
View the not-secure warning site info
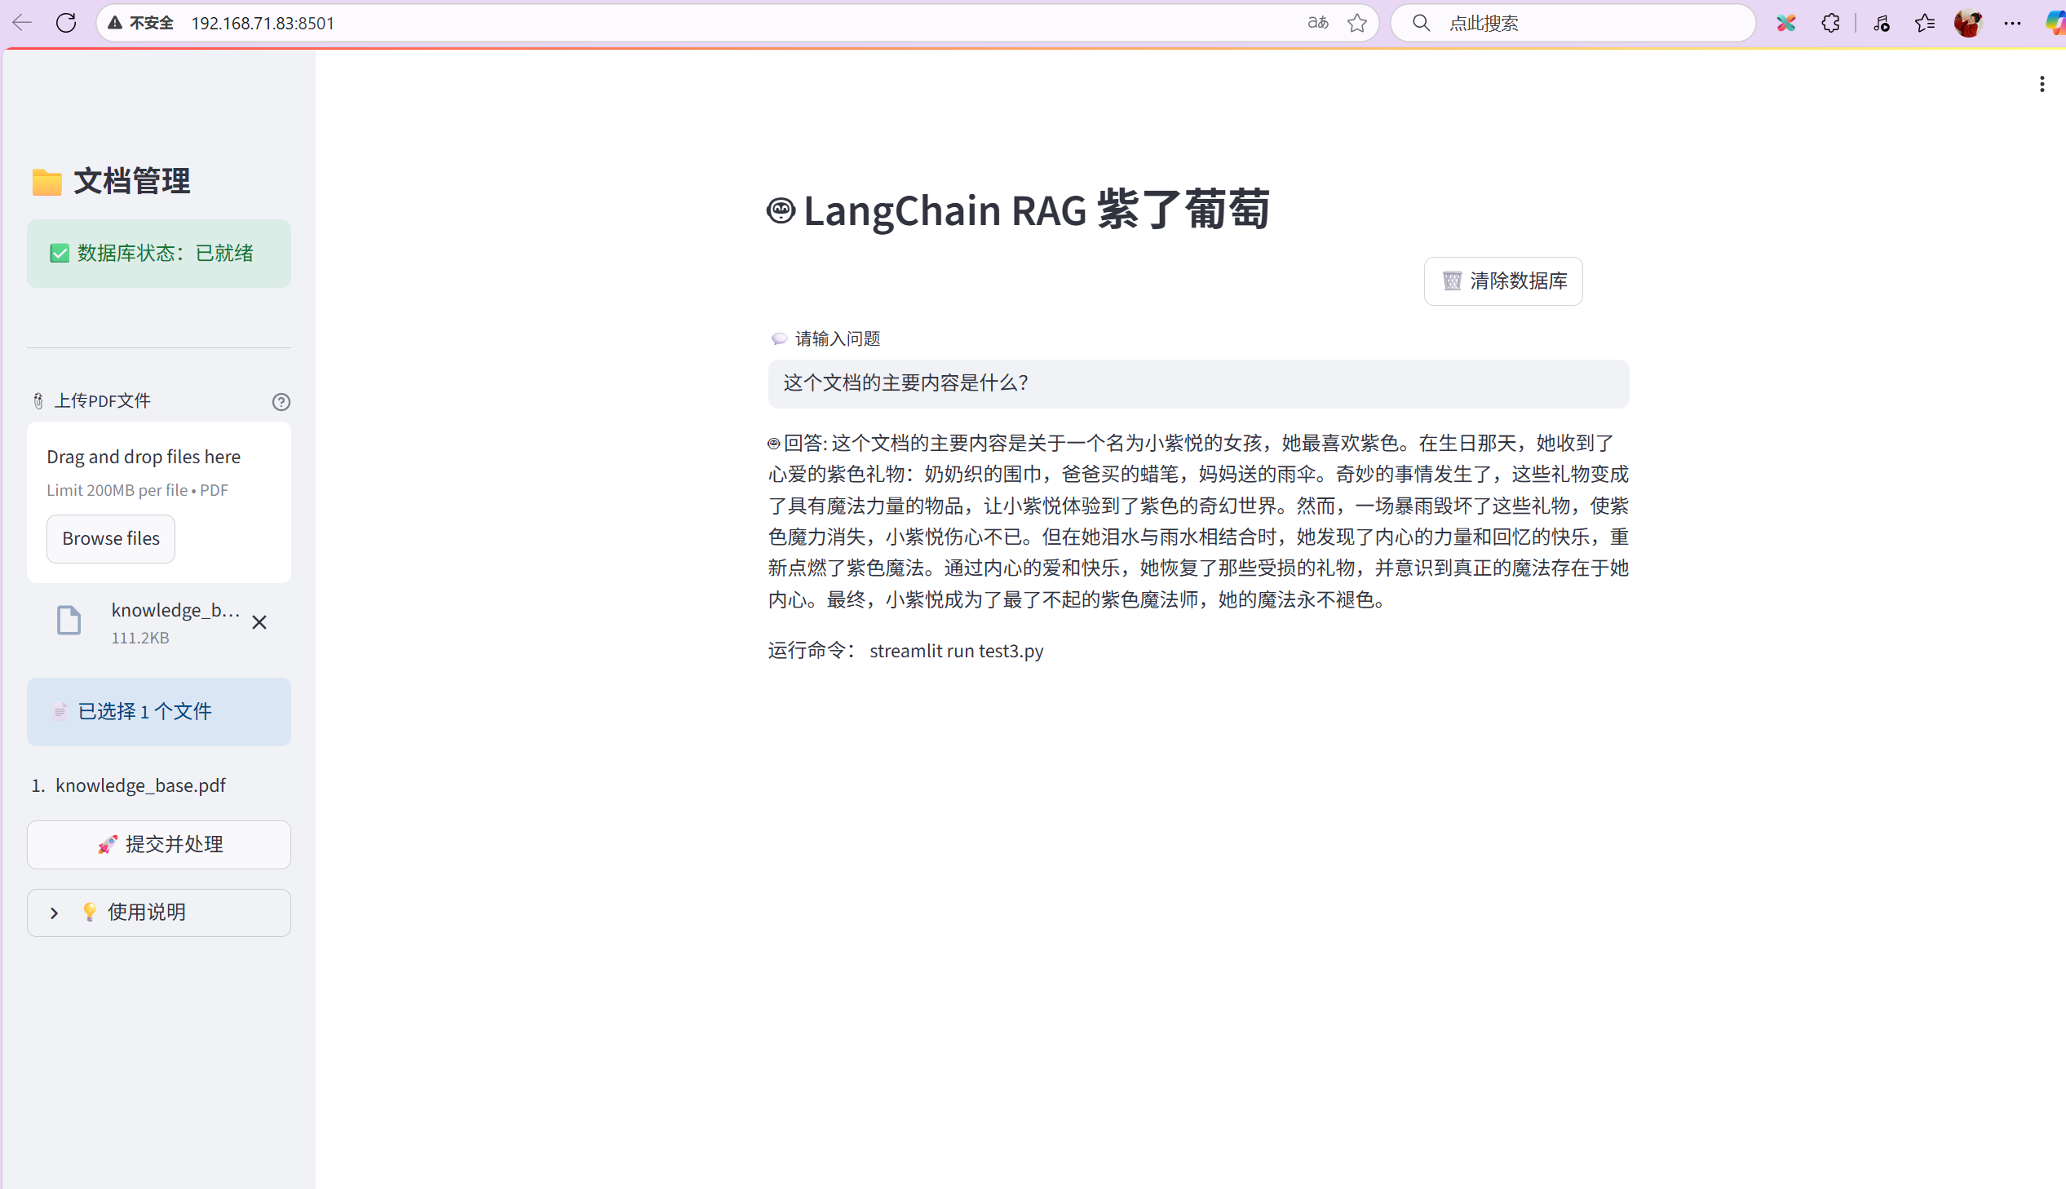[x=141, y=23]
